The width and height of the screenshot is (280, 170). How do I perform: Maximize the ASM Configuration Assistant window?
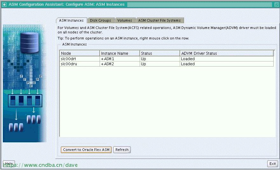tap(276, 4)
